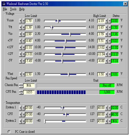Click the Vcore low limit field 1.79
The width and height of the screenshot is (129, 136).
(x=29, y=21)
